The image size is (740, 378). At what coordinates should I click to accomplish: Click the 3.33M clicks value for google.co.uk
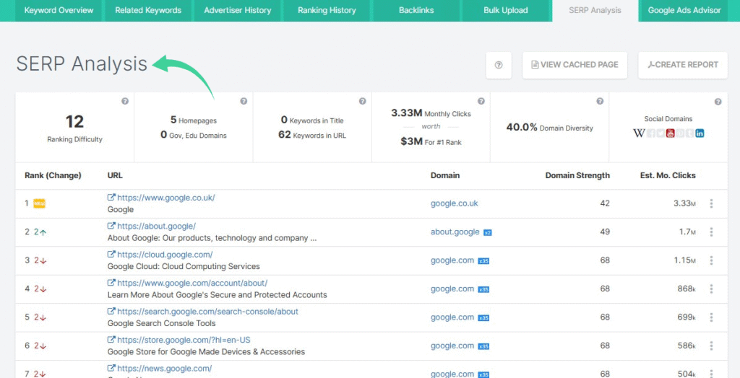pyautogui.click(x=684, y=203)
